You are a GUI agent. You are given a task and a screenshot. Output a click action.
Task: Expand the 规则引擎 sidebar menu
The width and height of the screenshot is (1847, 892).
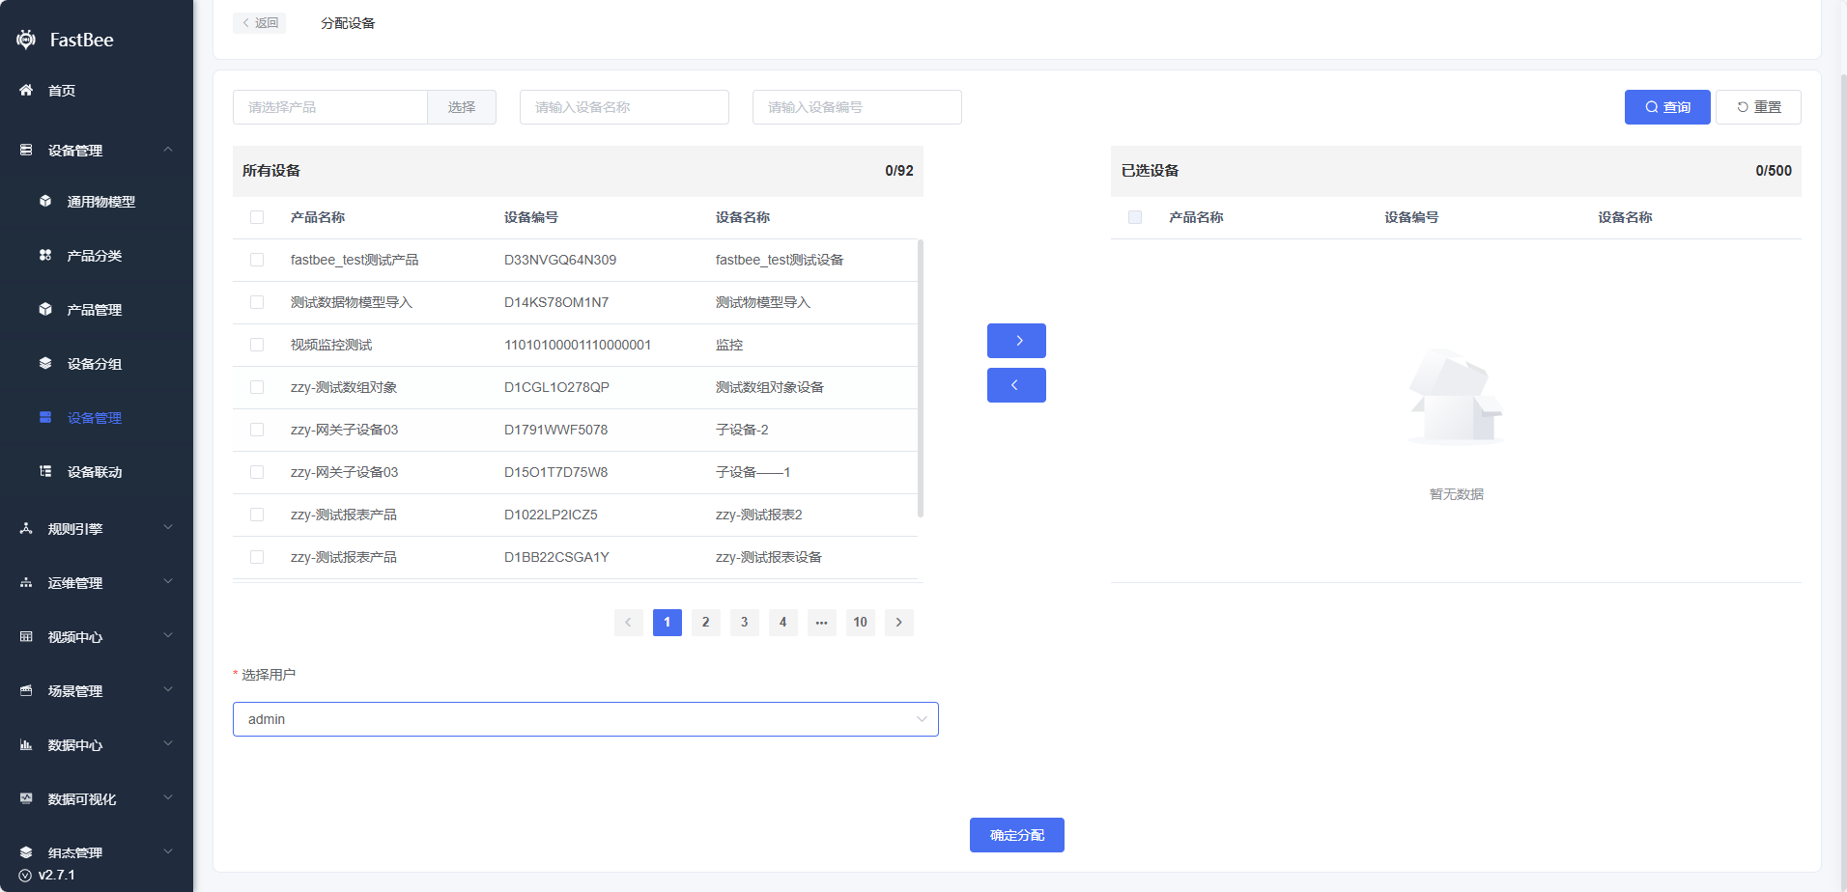click(x=97, y=529)
